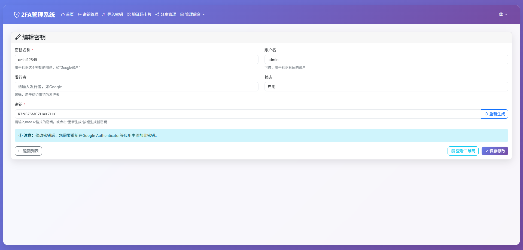
Task: Open the 状态 selector showing 启用
Action: click(x=386, y=87)
